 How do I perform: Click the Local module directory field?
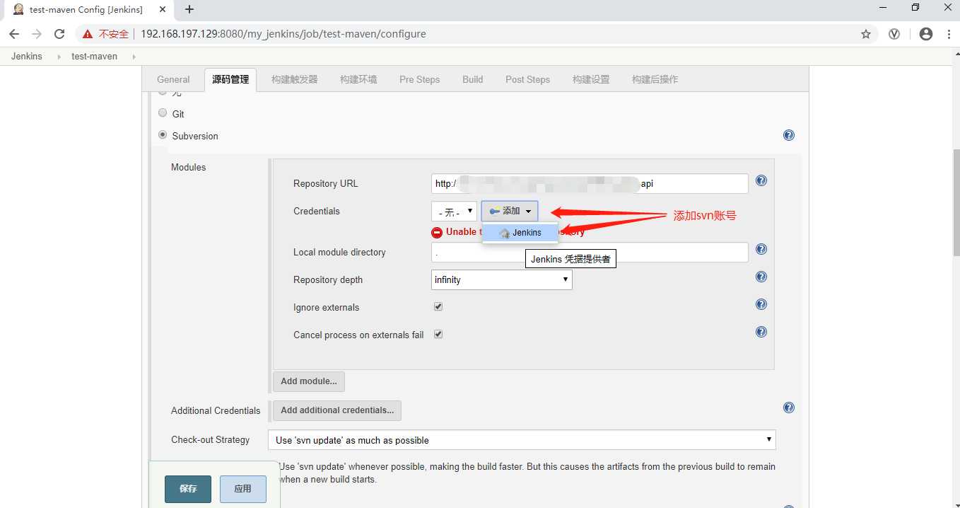(590, 253)
